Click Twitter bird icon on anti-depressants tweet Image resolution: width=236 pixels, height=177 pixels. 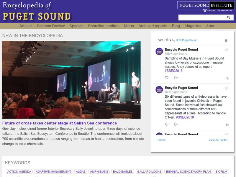(226, 88)
